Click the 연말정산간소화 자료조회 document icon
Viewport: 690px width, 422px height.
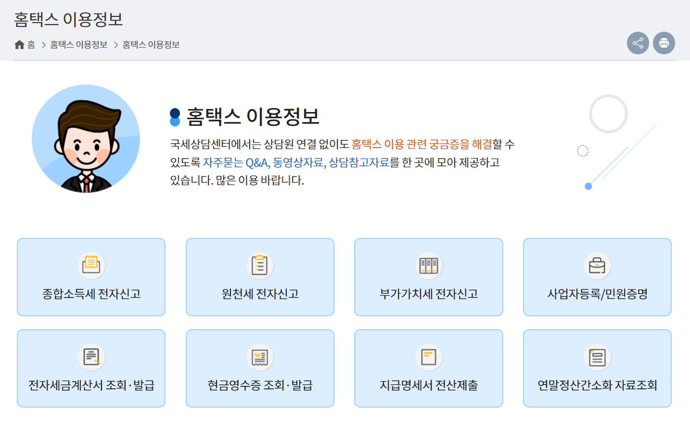597,356
